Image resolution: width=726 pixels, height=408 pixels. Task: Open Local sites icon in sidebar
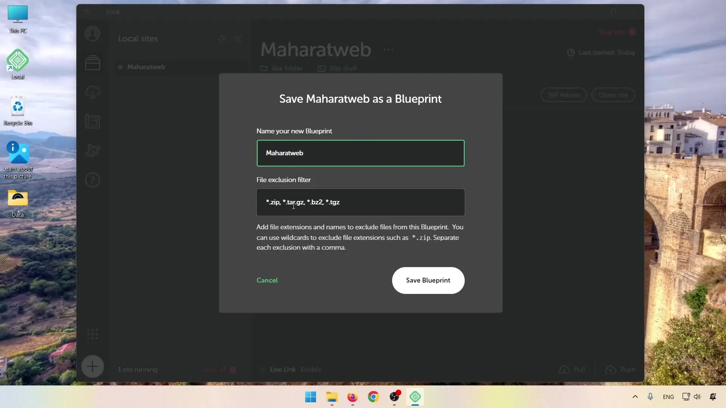[x=92, y=63]
